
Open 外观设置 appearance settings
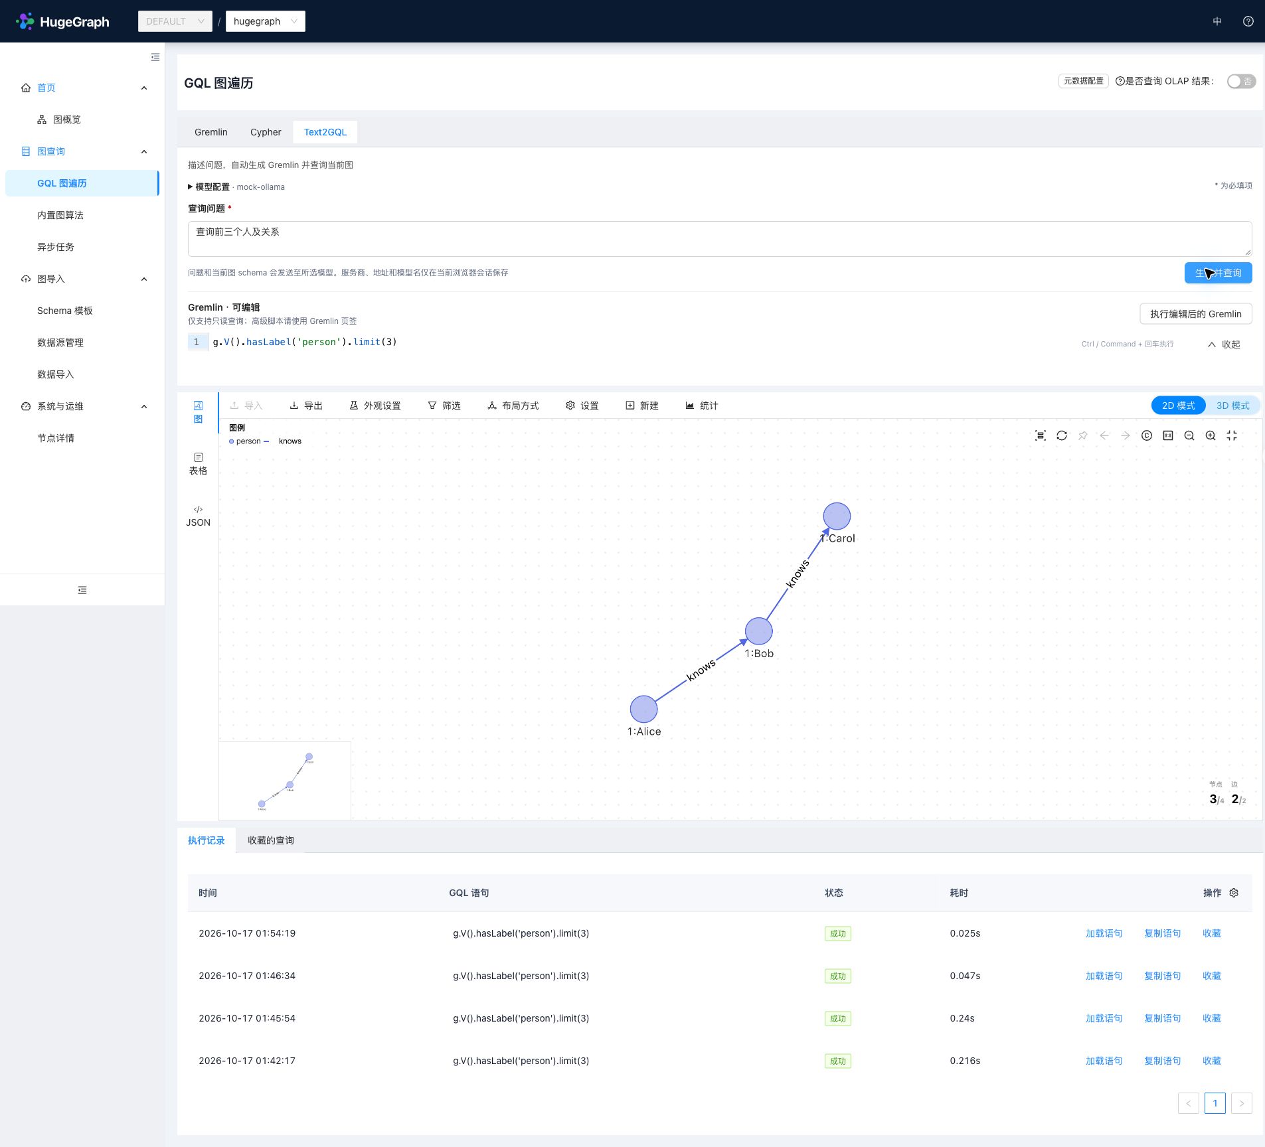(375, 406)
